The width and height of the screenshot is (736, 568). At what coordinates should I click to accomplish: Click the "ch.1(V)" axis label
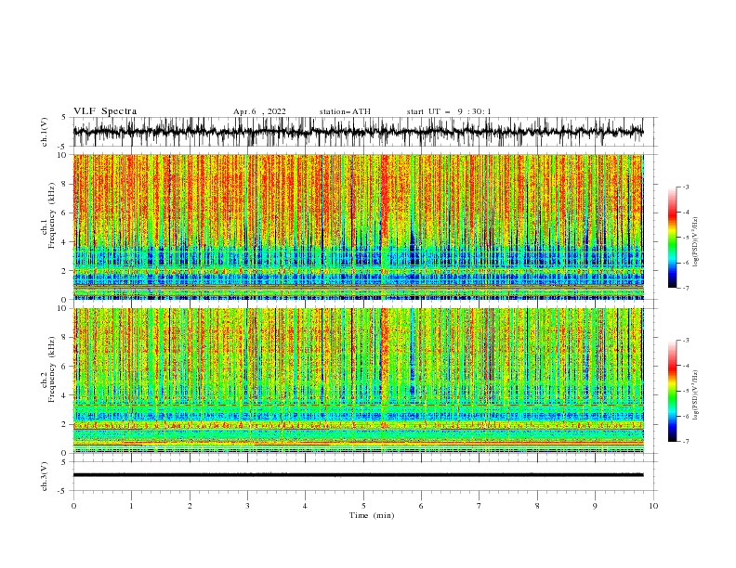45,132
